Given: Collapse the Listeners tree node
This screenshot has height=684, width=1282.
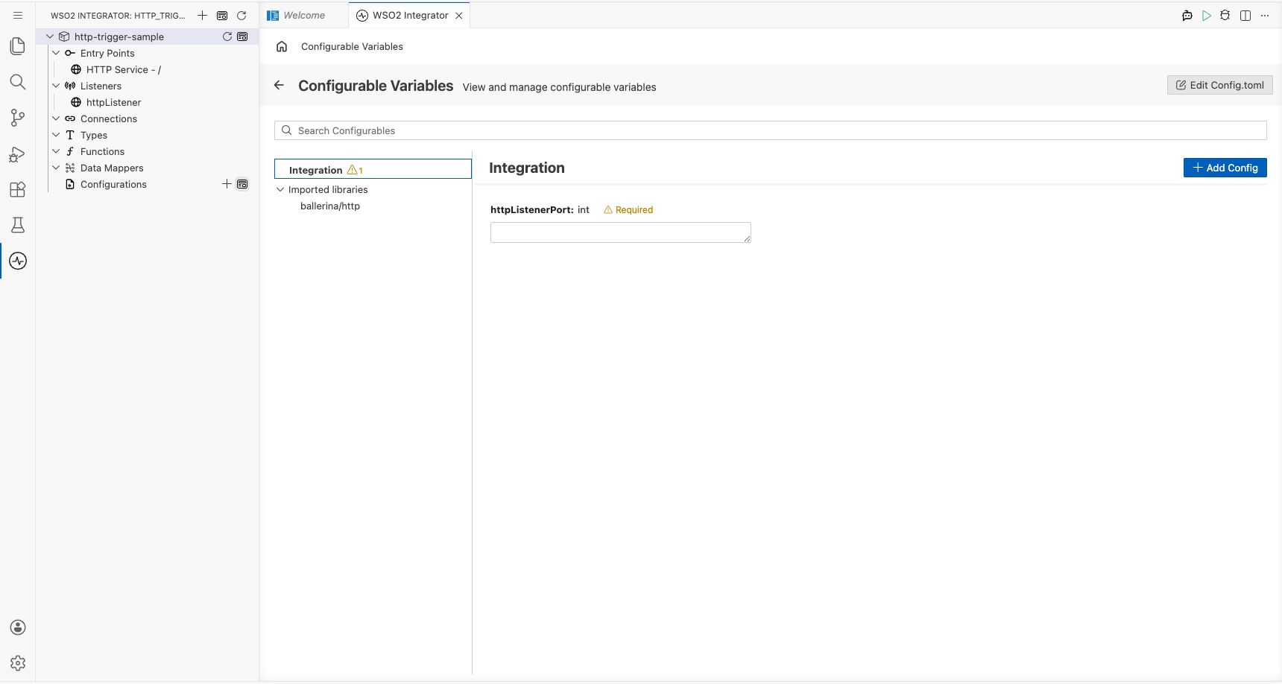Looking at the screenshot, I should 56,86.
